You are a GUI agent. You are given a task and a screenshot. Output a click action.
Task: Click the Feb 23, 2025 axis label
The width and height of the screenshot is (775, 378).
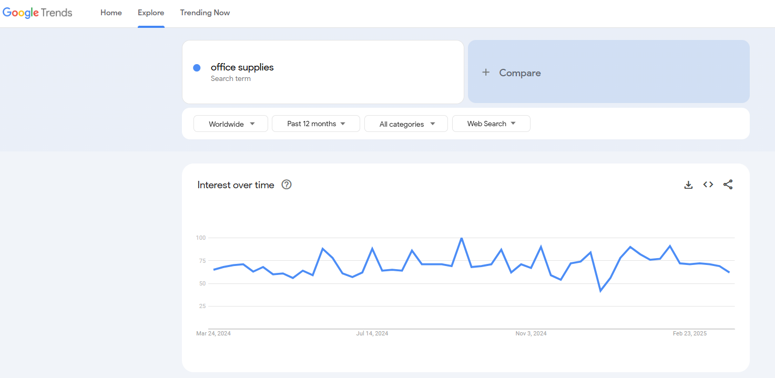coord(690,333)
